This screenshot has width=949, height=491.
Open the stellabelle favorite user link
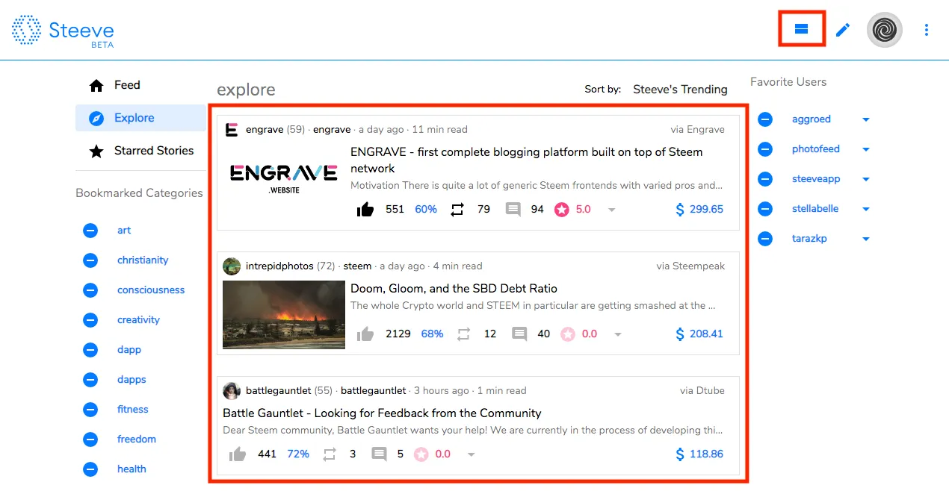tap(815, 209)
